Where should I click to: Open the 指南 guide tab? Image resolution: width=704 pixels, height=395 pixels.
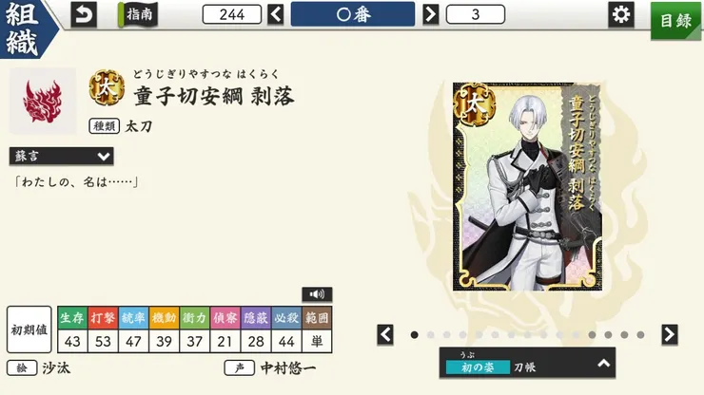point(138,15)
